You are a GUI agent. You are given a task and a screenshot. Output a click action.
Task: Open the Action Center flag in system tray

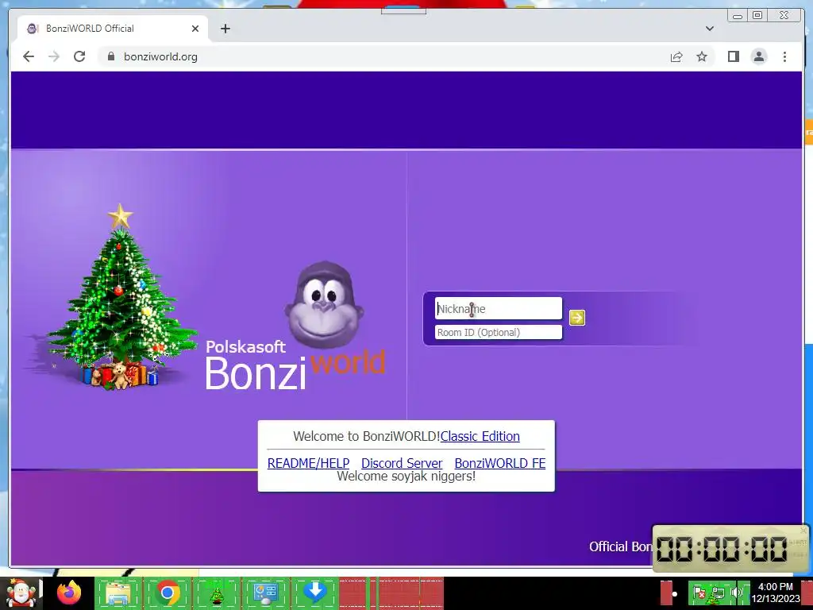[x=699, y=593]
